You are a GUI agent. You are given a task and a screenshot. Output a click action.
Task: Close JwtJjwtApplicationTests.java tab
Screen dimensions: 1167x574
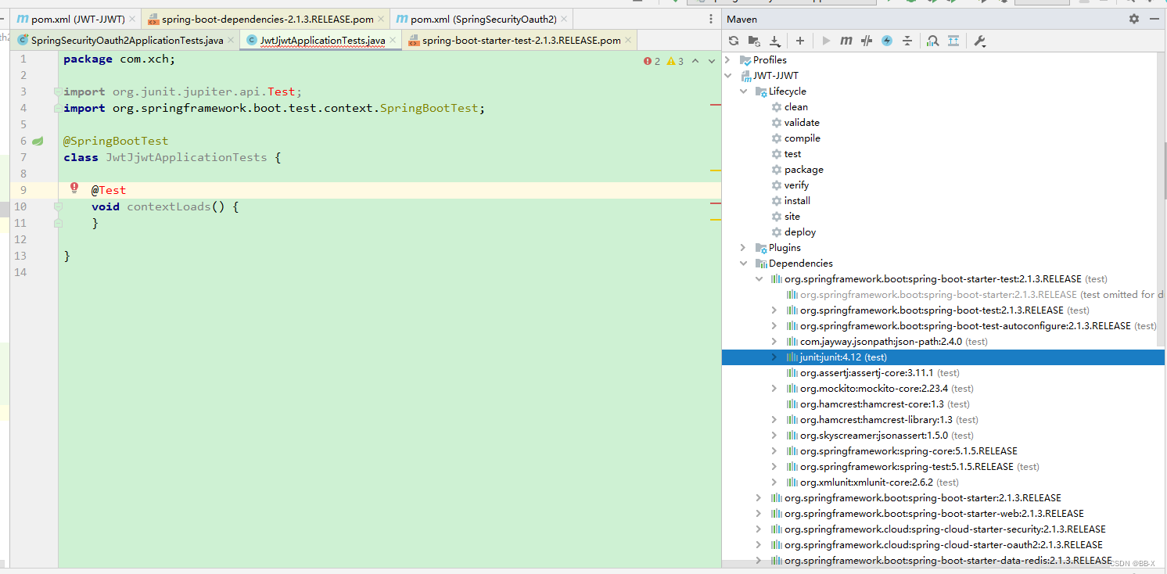pyautogui.click(x=393, y=40)
